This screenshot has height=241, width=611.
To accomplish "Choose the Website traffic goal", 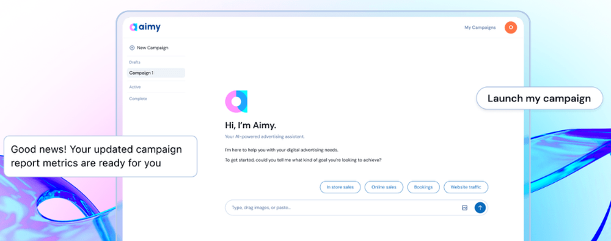I will pos(466,187).
